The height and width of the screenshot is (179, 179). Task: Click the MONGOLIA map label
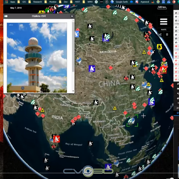point(108,52)
